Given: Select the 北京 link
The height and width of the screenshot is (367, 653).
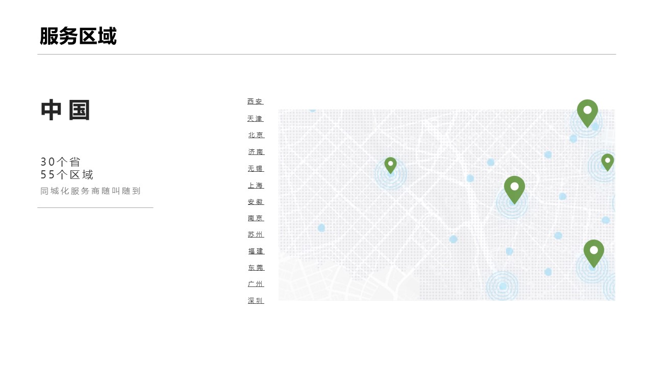Looking at the screenshot, I should pos(256,135).
